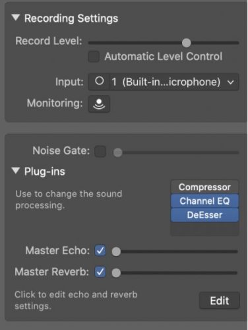The height and width of the screenshot is (330, 248).
Task: Enable Automatic Level Control checkbox
Action: (94, 57)
